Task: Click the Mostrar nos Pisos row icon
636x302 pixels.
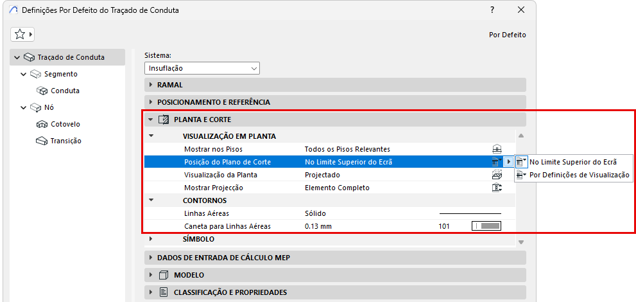Action: click(497, 149)
